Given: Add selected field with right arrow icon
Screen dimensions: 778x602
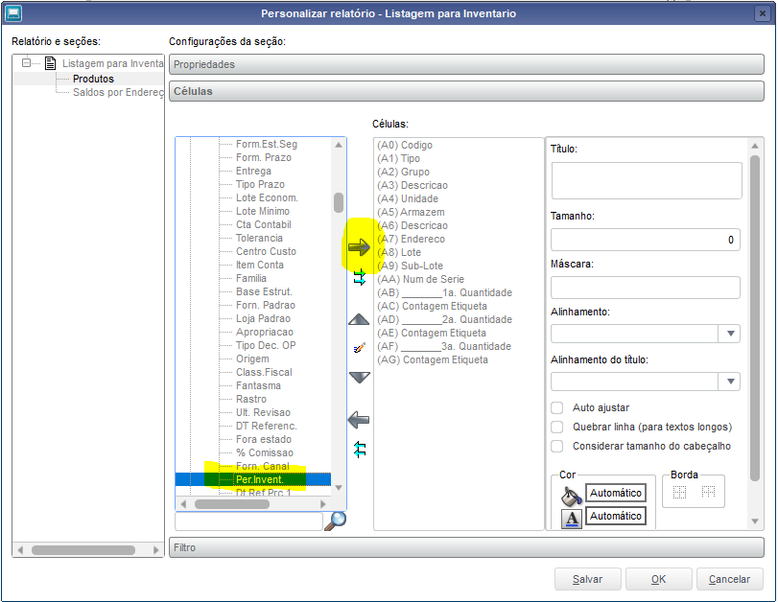Looking at the screenshot, I should click(359, 246).
